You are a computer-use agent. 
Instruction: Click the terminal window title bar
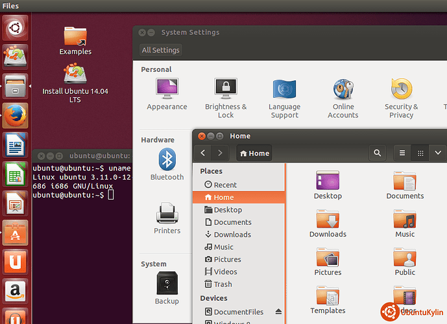coord(82,156)
